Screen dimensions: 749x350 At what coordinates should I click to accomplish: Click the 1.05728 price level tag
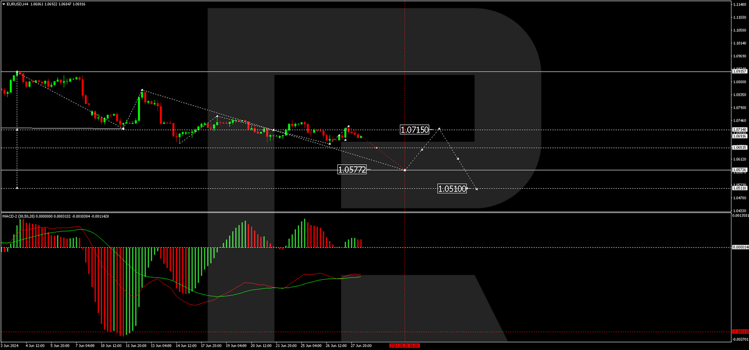[739, 170]
